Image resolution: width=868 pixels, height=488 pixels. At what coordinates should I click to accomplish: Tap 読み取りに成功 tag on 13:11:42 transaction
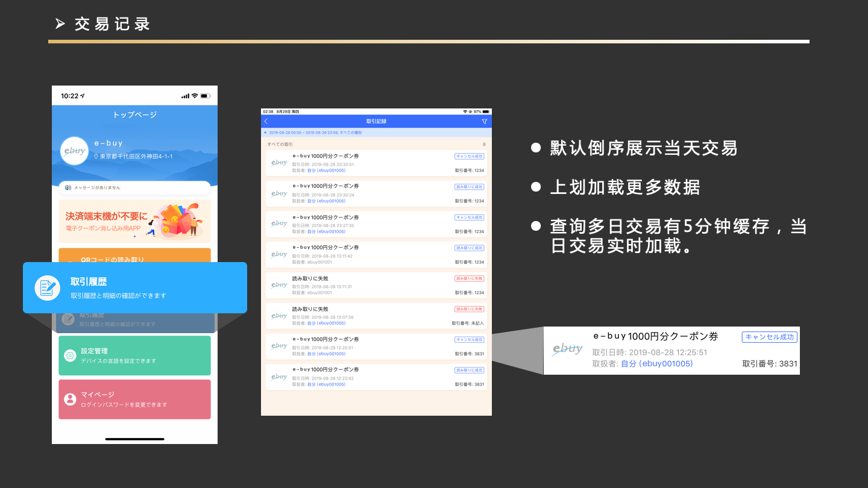(x=470, y=248)
